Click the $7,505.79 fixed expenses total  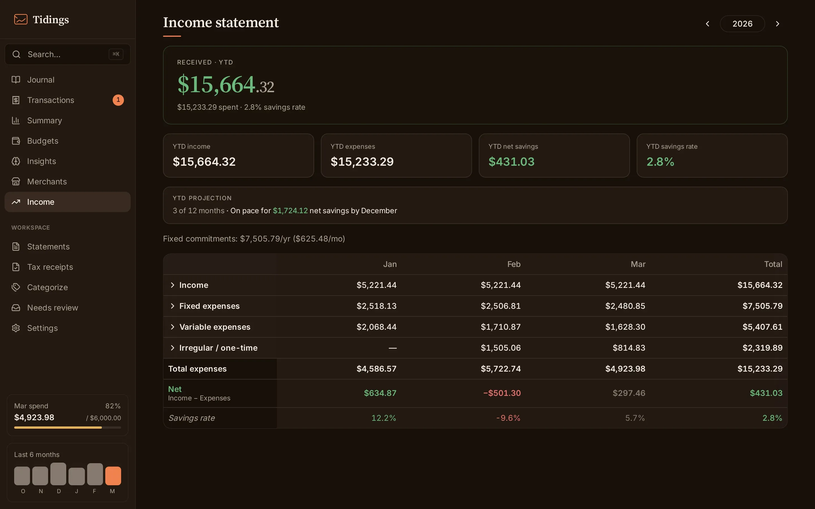click(x=762, y=306)
